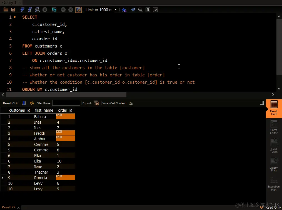Execute the statement under the cursor
This screenshot has width=282, height=210.
(30, 10)
